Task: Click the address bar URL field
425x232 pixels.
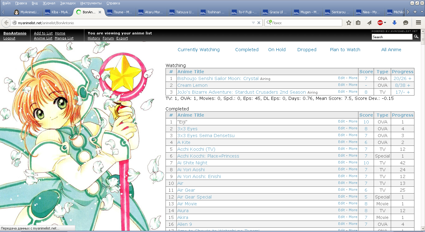Action: click(x=134, y=23)
